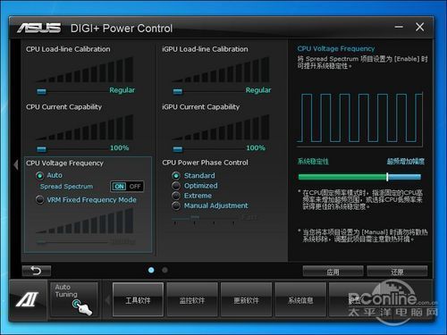
Task: Click the Regular value under CPU Load-line
Action: tap(122, 90)
